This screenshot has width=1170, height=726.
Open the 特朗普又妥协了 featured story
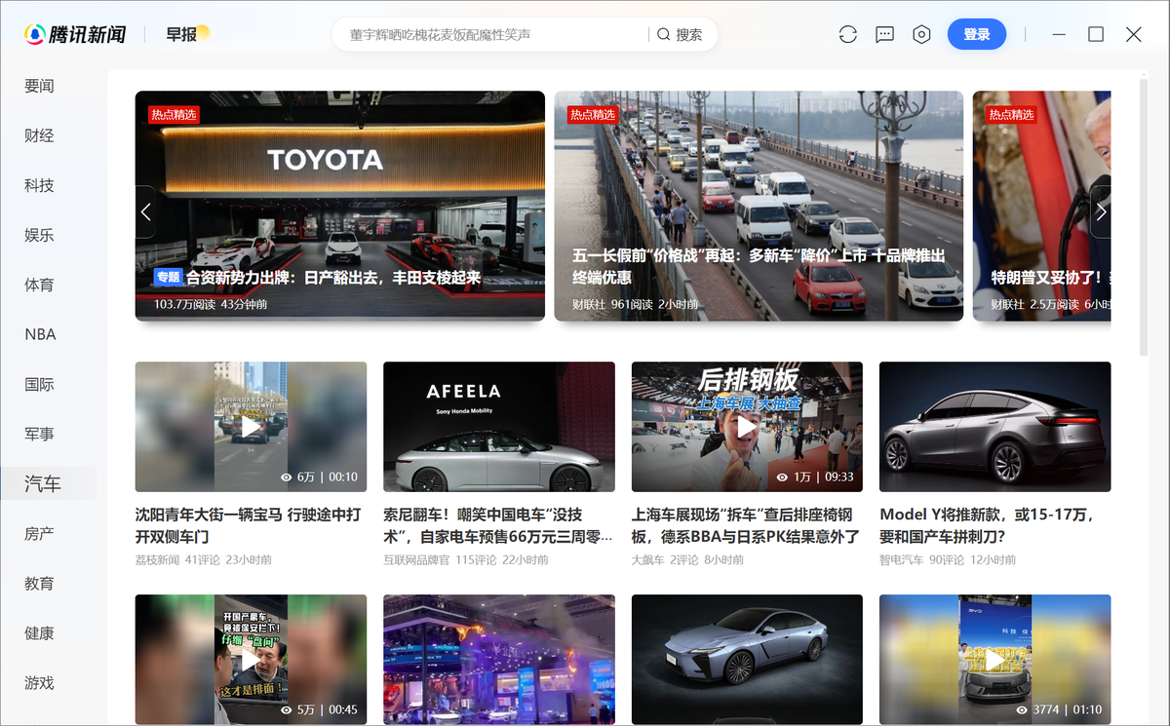(x=1042, y=206)
